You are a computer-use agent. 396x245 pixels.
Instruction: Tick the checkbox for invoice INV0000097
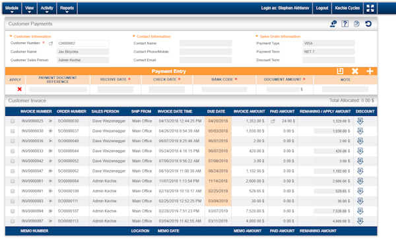click(13, 221)
